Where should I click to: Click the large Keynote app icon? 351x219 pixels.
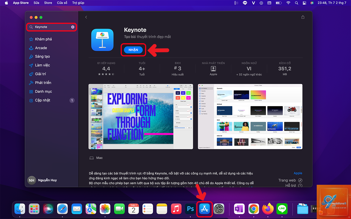coord(102,40)
